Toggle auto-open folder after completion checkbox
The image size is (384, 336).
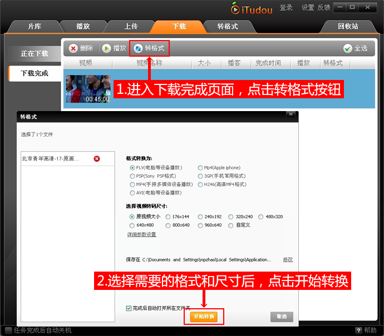pyautogui.click(x=129, y=308)
